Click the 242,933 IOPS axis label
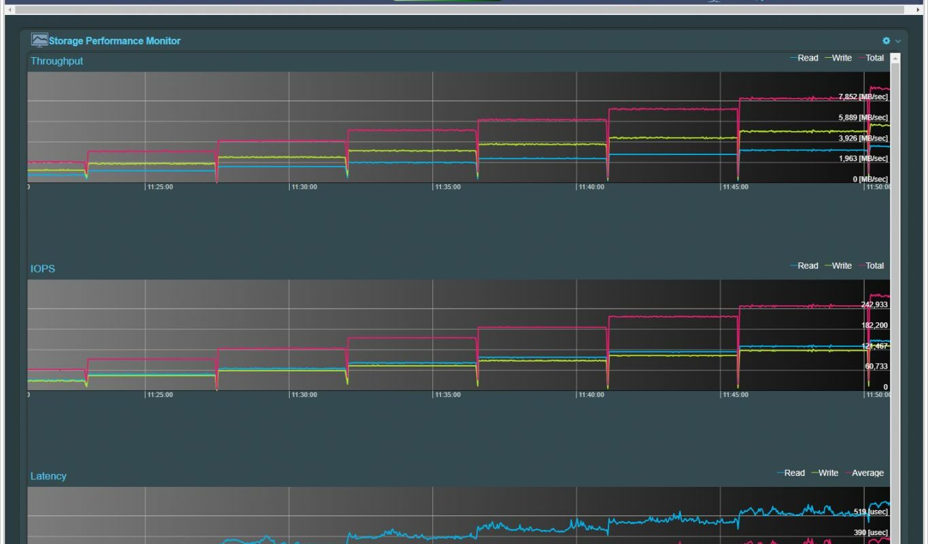The height and width of the screenshot is (544, 928). [x=874, y=305]
